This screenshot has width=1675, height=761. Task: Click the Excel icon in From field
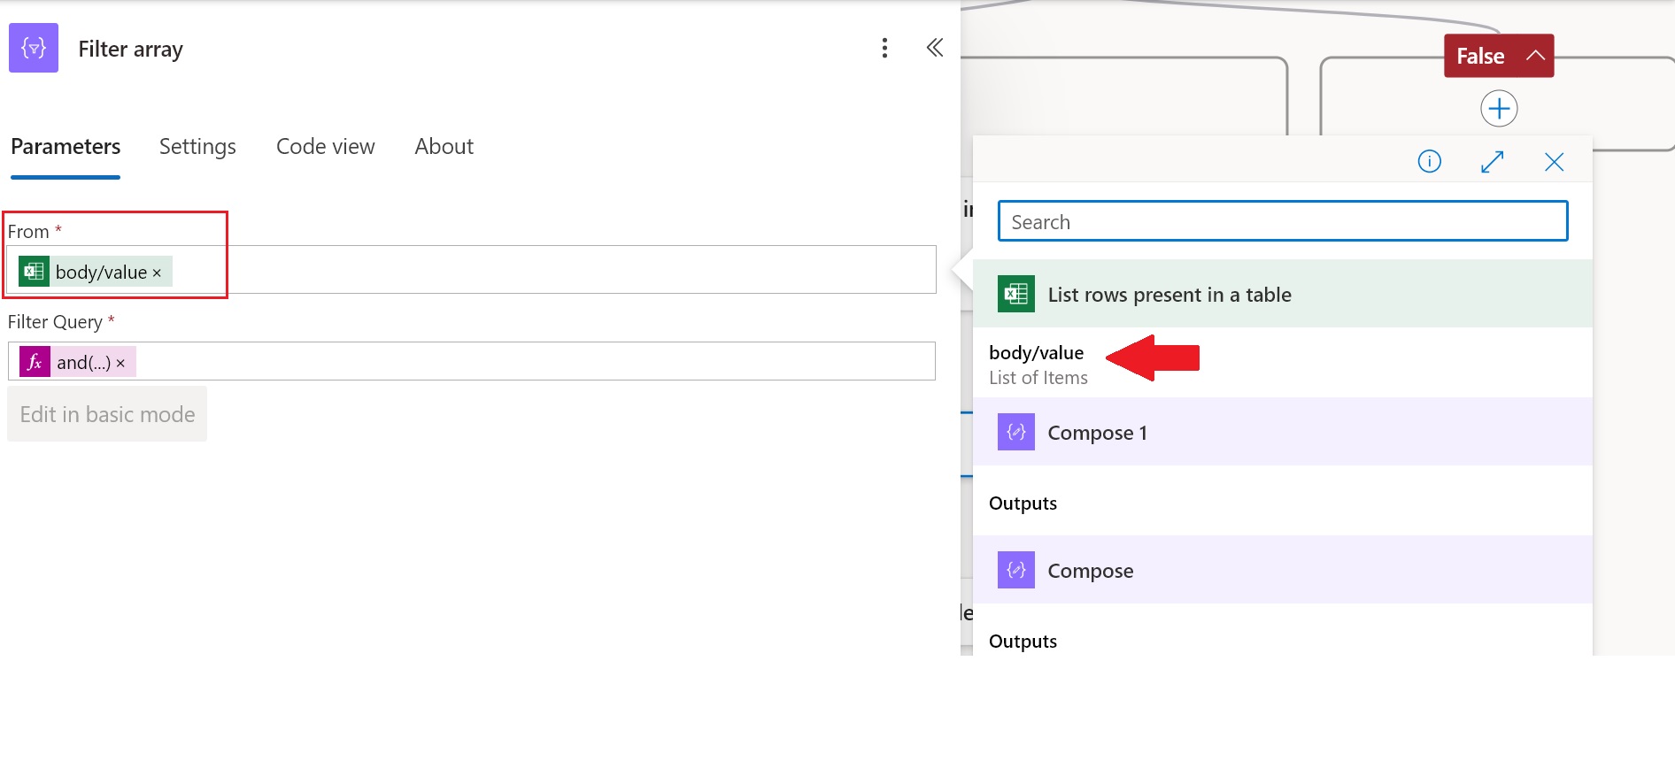coord(34,272)
